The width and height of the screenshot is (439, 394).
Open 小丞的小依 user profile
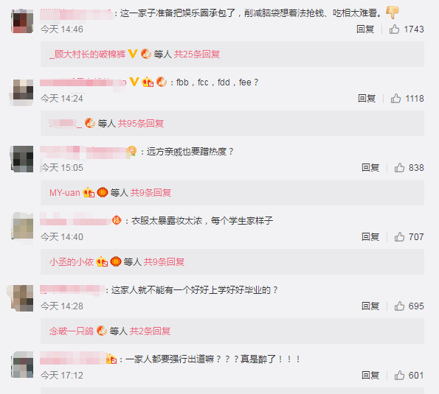tap(72, 262)
